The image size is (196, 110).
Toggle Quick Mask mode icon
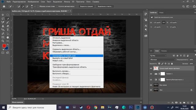pyautogui.click(x=3, y=53)
